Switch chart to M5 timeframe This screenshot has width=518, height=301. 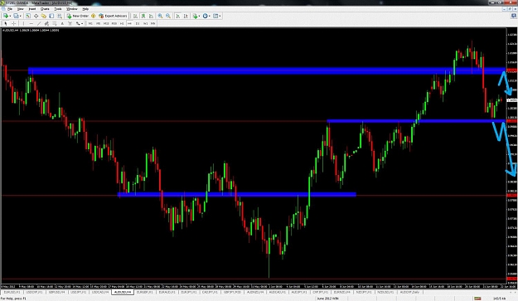click(98, 23)
